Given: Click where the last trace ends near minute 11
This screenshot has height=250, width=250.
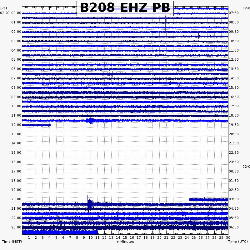Looking at the screenshot, I should [97, 232].
